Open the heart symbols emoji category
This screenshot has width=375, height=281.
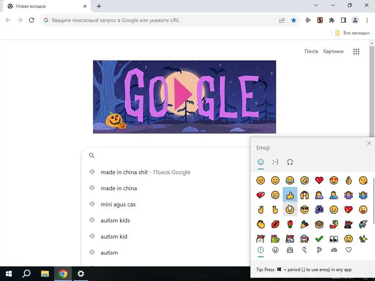pyautogui.click(x=349, y=250)
